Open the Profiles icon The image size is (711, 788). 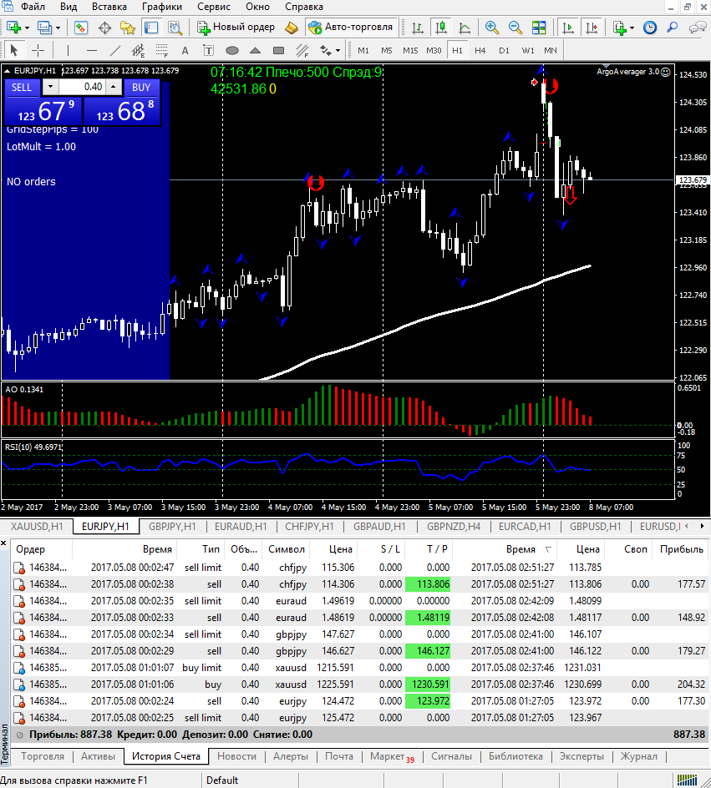pyautogui.click(x=45, y=28)
